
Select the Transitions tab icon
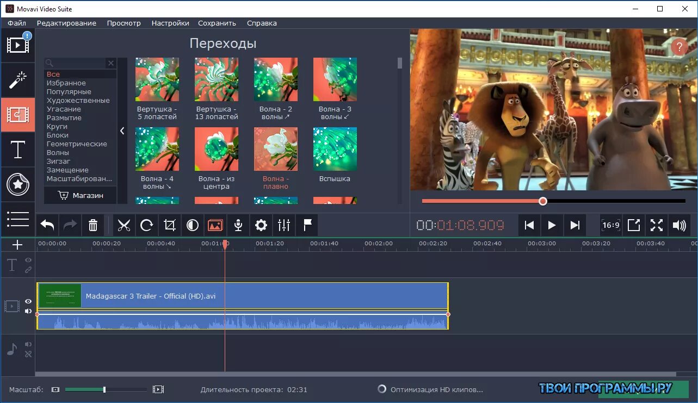pyautogui.click(x=18, y=115)
